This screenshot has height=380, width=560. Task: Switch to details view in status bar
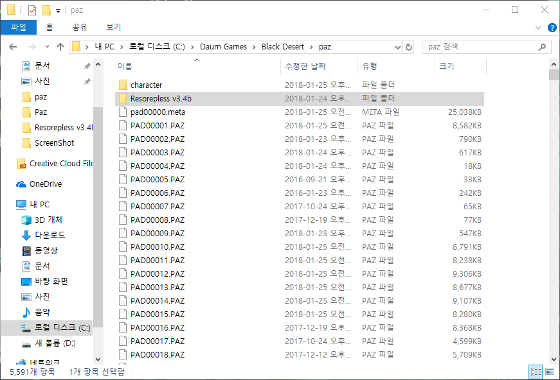click(536, 372)
